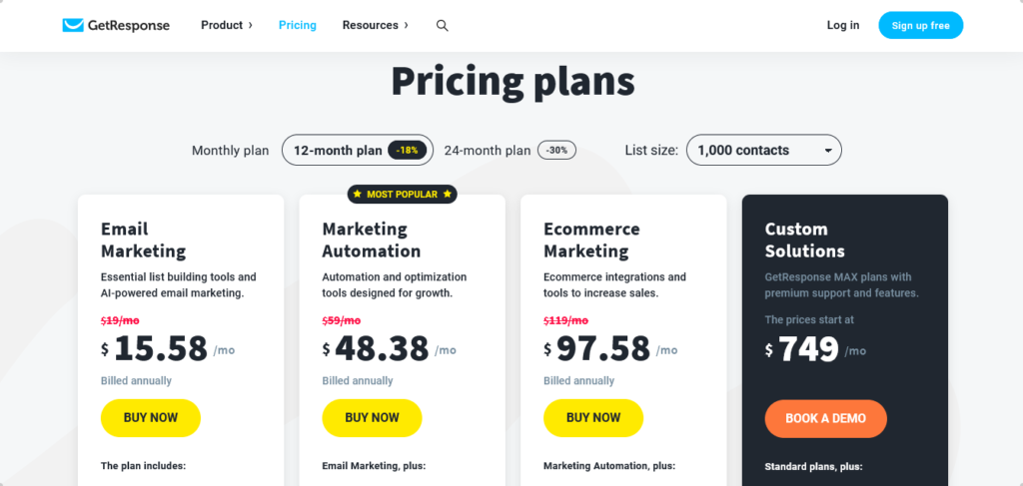Select the 12-month plan billing option
The image size is (1023, 486).
point(358,151)
